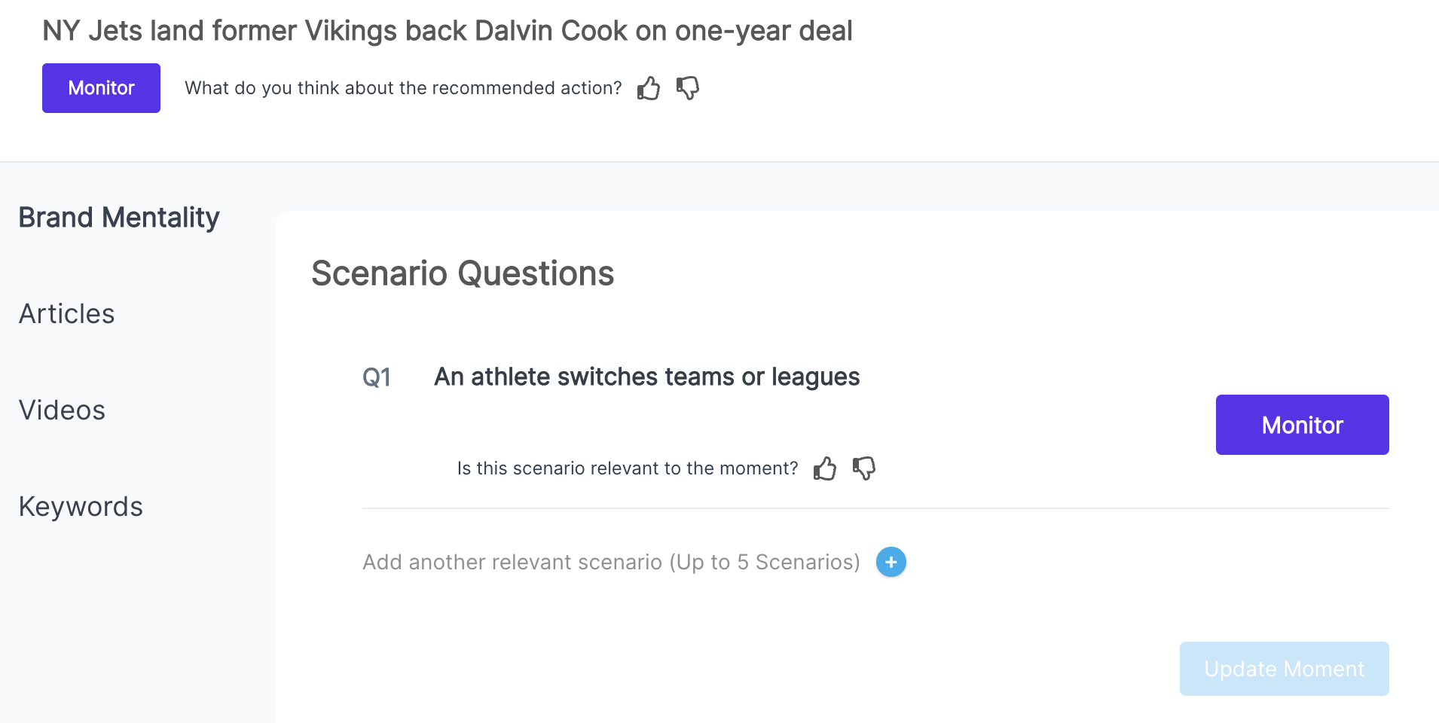Thumbs down the Q1 scenario relevance

[863, 468]
